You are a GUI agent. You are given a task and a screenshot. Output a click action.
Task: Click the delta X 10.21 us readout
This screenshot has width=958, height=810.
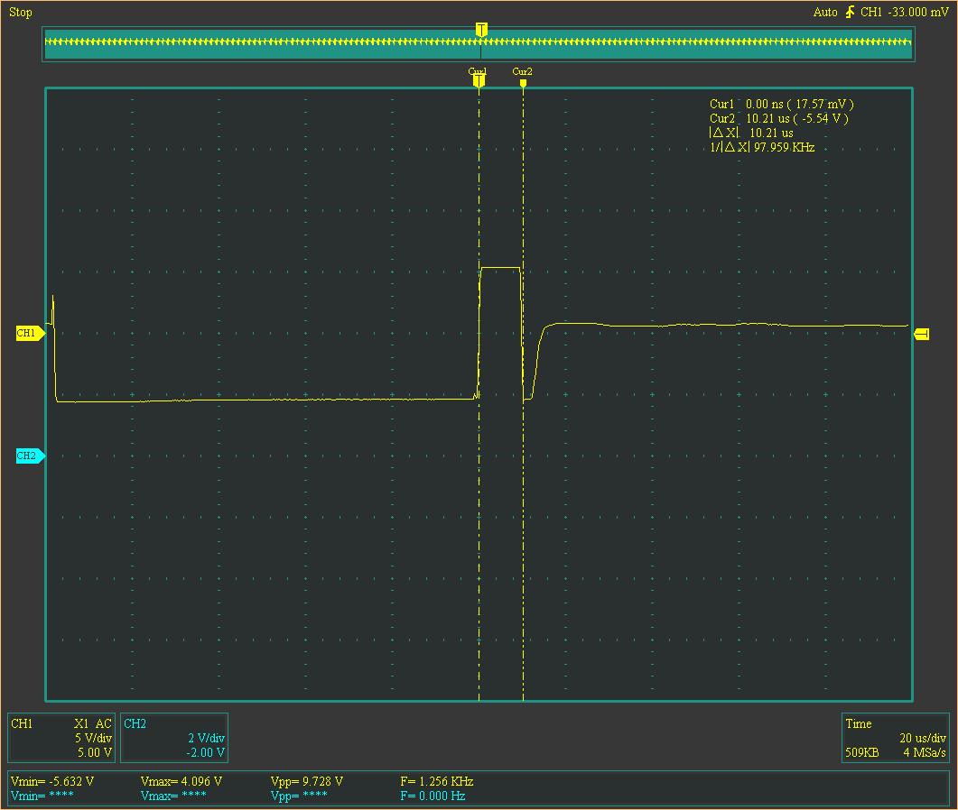point(751,133)
